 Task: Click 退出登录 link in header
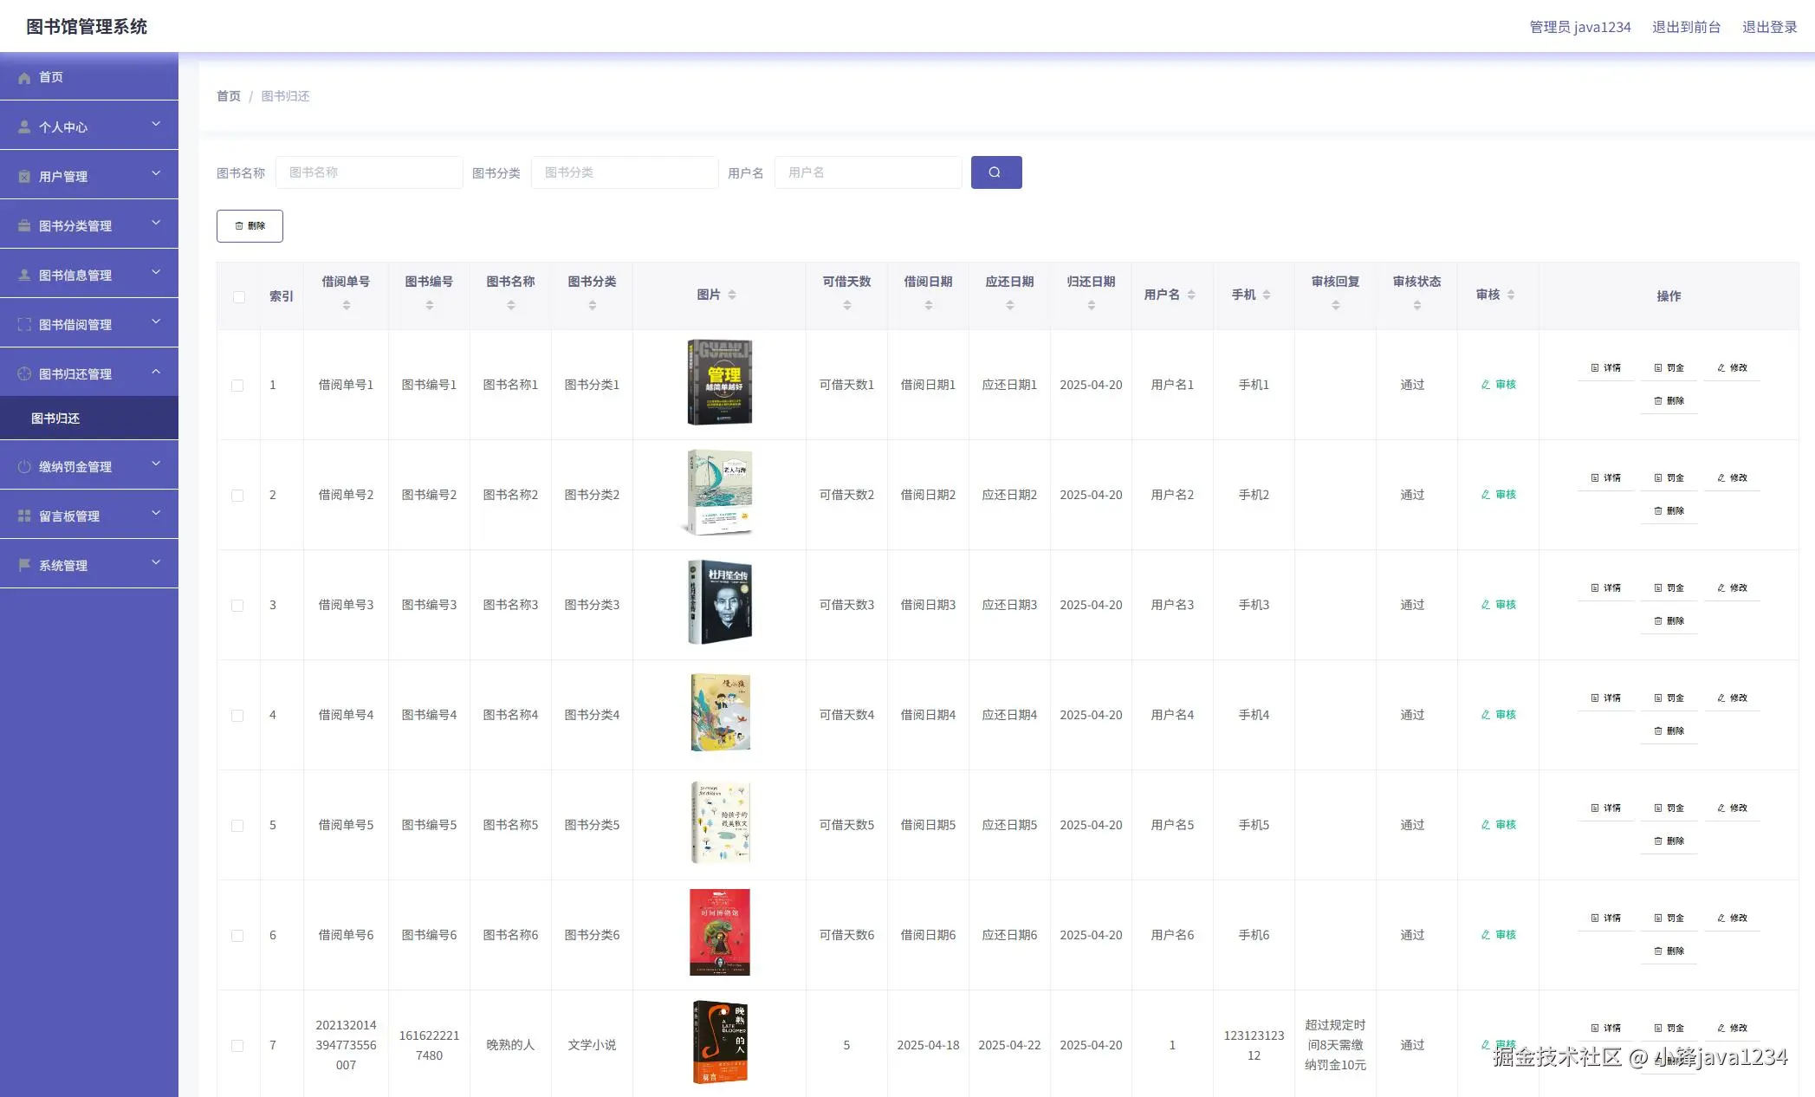click(1769, 27)
